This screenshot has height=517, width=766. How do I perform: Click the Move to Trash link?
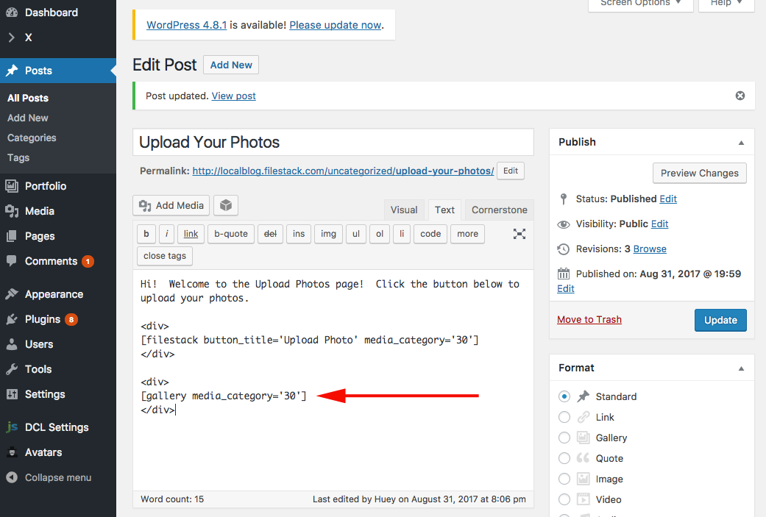pyautogui.click(x=589, y=320)
